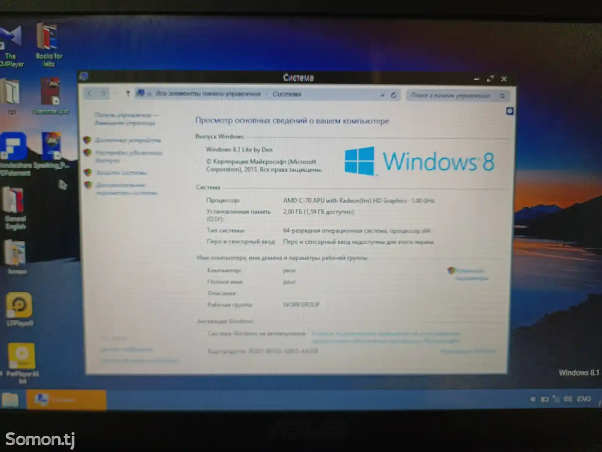The width and height of the screenshot is (602, 452).
Task: Select the '2,00 ГБ' installed memory value
Action: (x=318, y=212)
